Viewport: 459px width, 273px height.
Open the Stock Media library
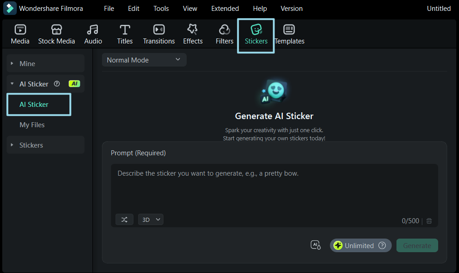[x=57, y=34]
